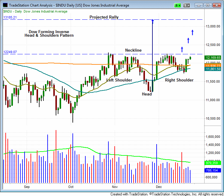The image size is (224, 196).
Task: Click the Nov label on the time axis
Action: 115,187
